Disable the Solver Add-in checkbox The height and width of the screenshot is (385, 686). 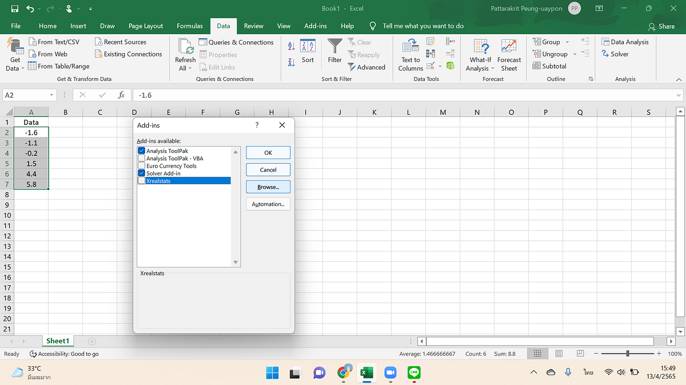pyautogui.click(x=141, y=173)
